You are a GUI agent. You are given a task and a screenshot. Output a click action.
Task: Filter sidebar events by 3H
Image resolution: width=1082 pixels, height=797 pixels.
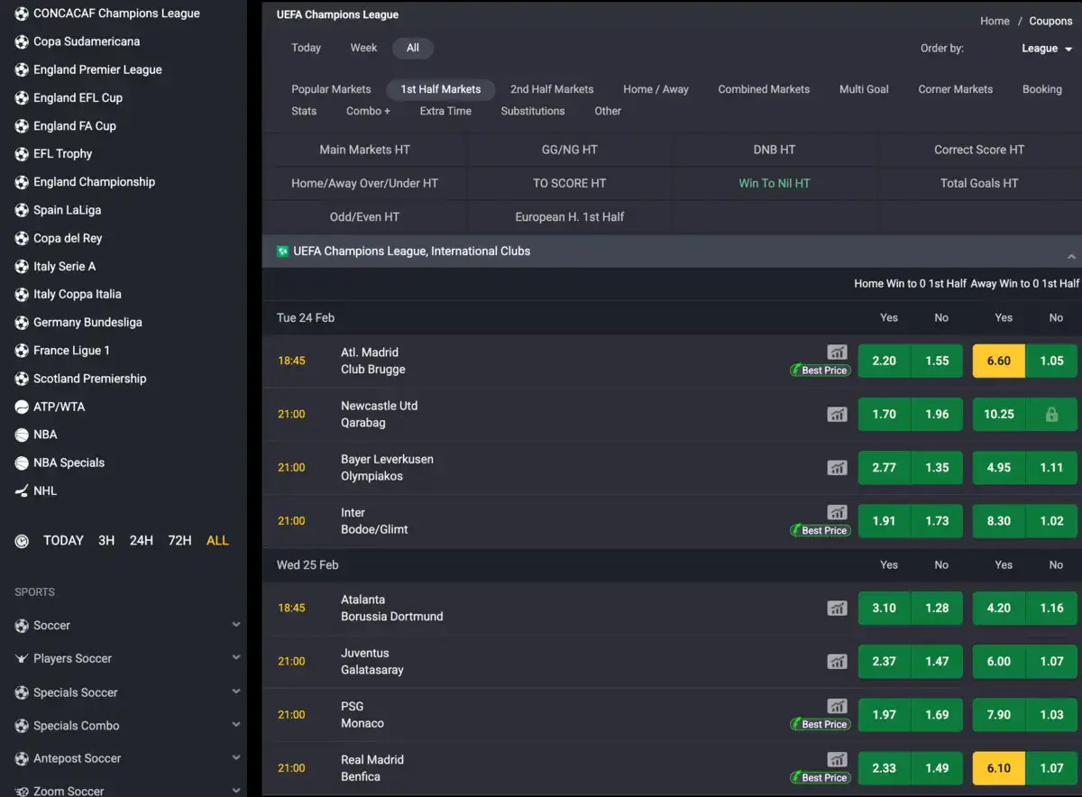pos(106,541)
